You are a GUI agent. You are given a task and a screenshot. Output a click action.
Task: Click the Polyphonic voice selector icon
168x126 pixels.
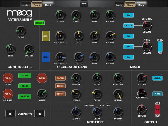pyautogui.click(x=142, y=92)
